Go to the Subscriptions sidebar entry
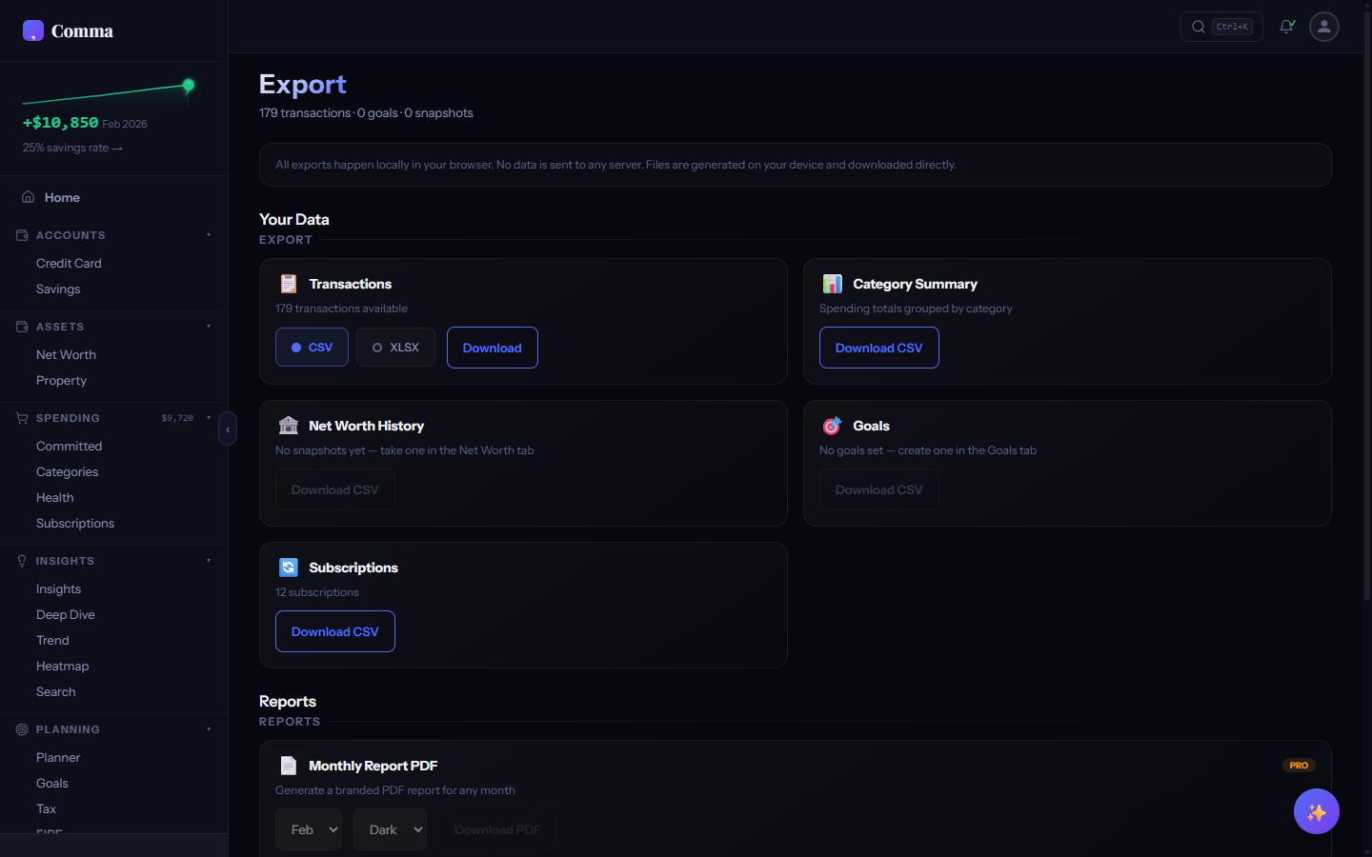This screenshot has height=857, width=1372. (x=75, y=523)
